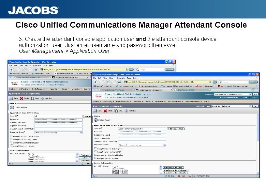Toggle Accept Presence Subscription in front window

95,148
